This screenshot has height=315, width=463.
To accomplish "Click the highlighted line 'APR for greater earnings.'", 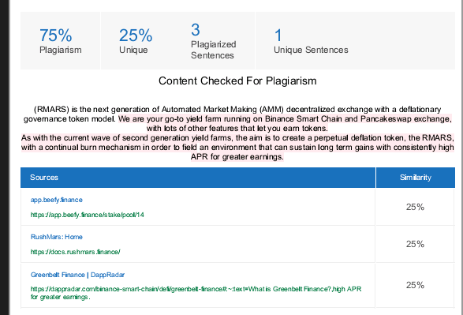I will point(237,156).
